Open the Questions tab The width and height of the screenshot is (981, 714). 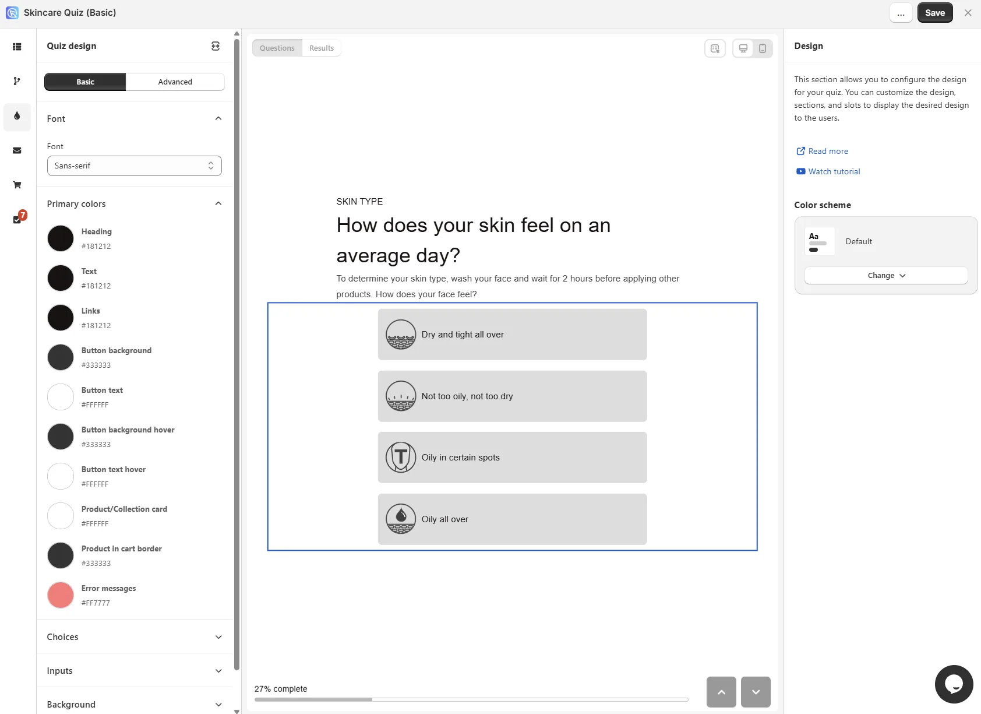coord(277,48)
